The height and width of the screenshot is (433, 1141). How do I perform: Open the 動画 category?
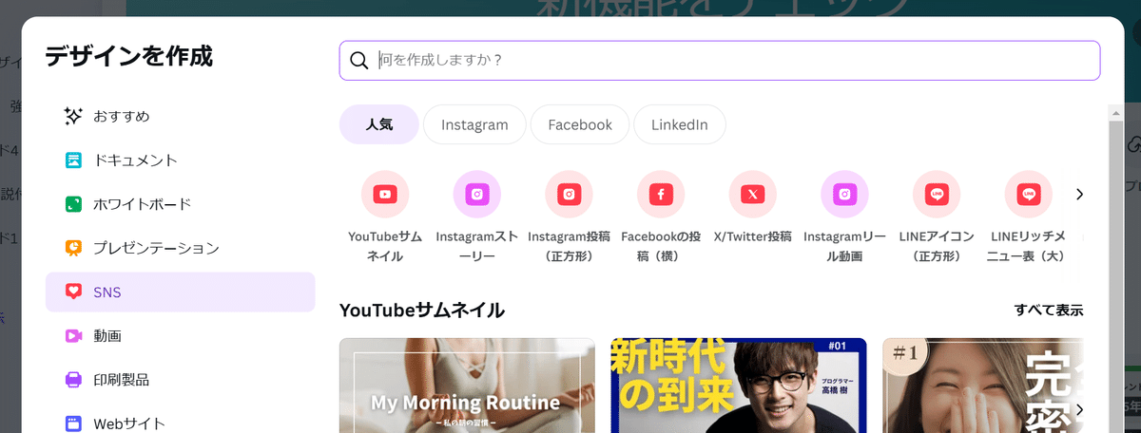click(x=180, y=335)
